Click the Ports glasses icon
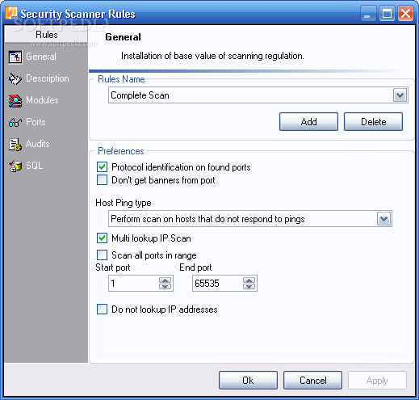 point(15,123)
